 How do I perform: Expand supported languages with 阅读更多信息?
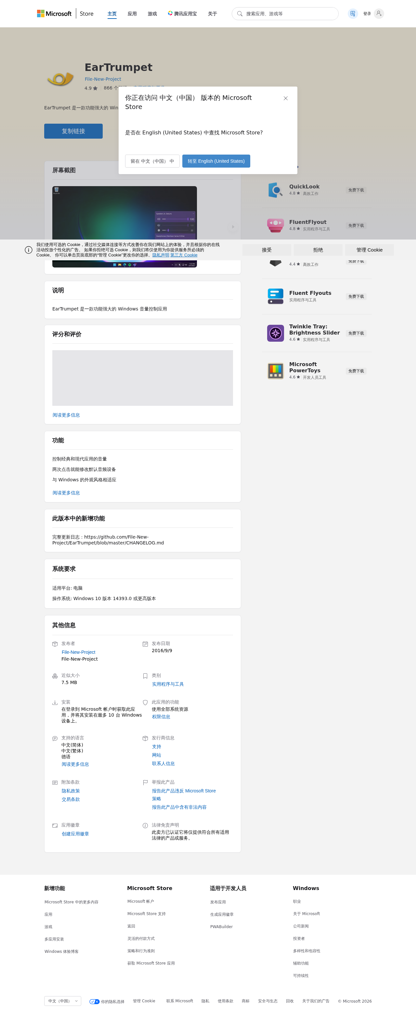[x=75, y=764]
